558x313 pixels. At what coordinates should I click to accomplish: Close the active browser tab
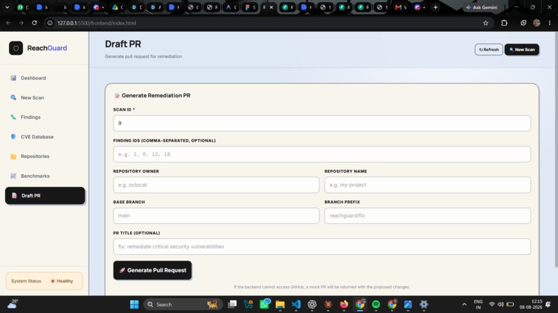coord(271,7)
